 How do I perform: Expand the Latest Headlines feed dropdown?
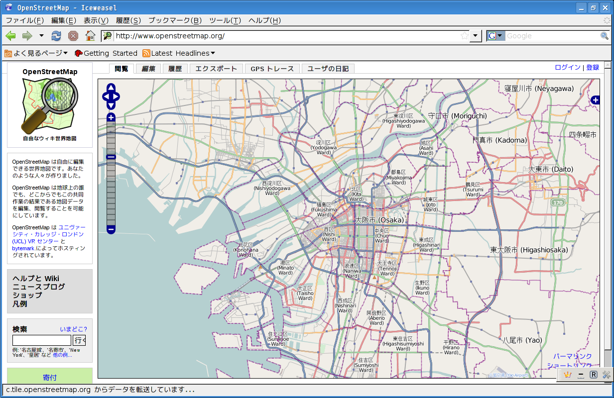pyautogui.click(x=213, y=53)
